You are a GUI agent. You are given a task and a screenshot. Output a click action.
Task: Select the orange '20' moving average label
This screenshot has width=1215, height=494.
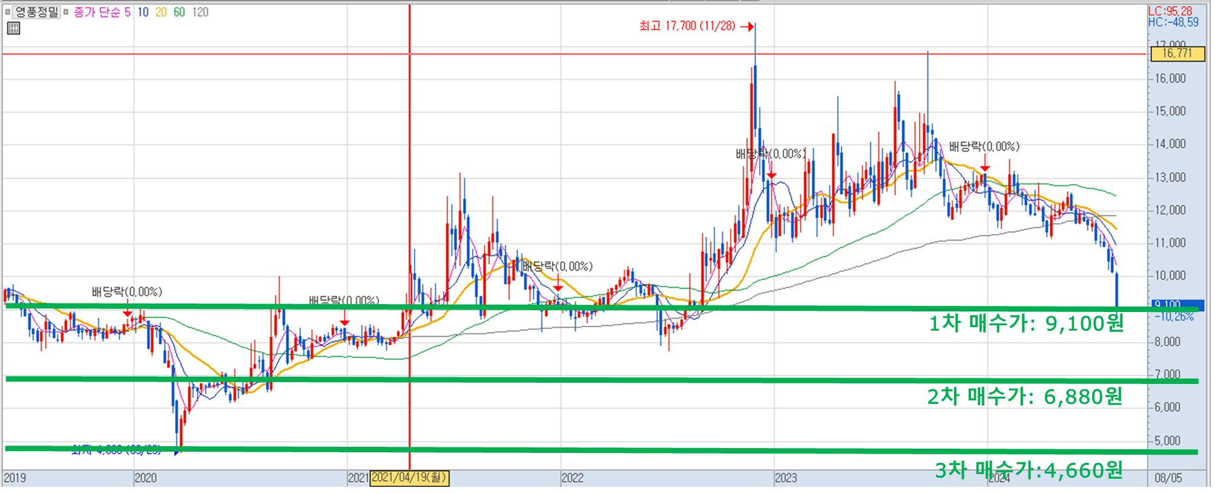click(x=161, y=12)
